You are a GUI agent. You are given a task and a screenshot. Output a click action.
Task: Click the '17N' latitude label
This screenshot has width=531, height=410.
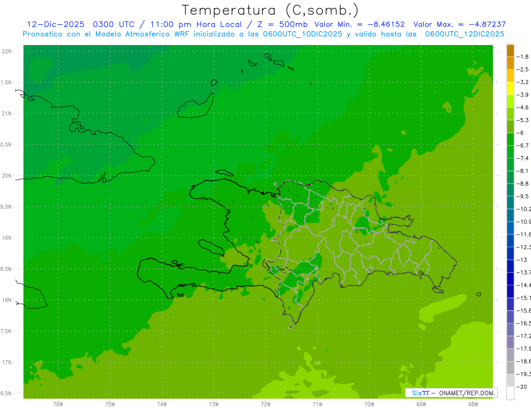[8, 362]
